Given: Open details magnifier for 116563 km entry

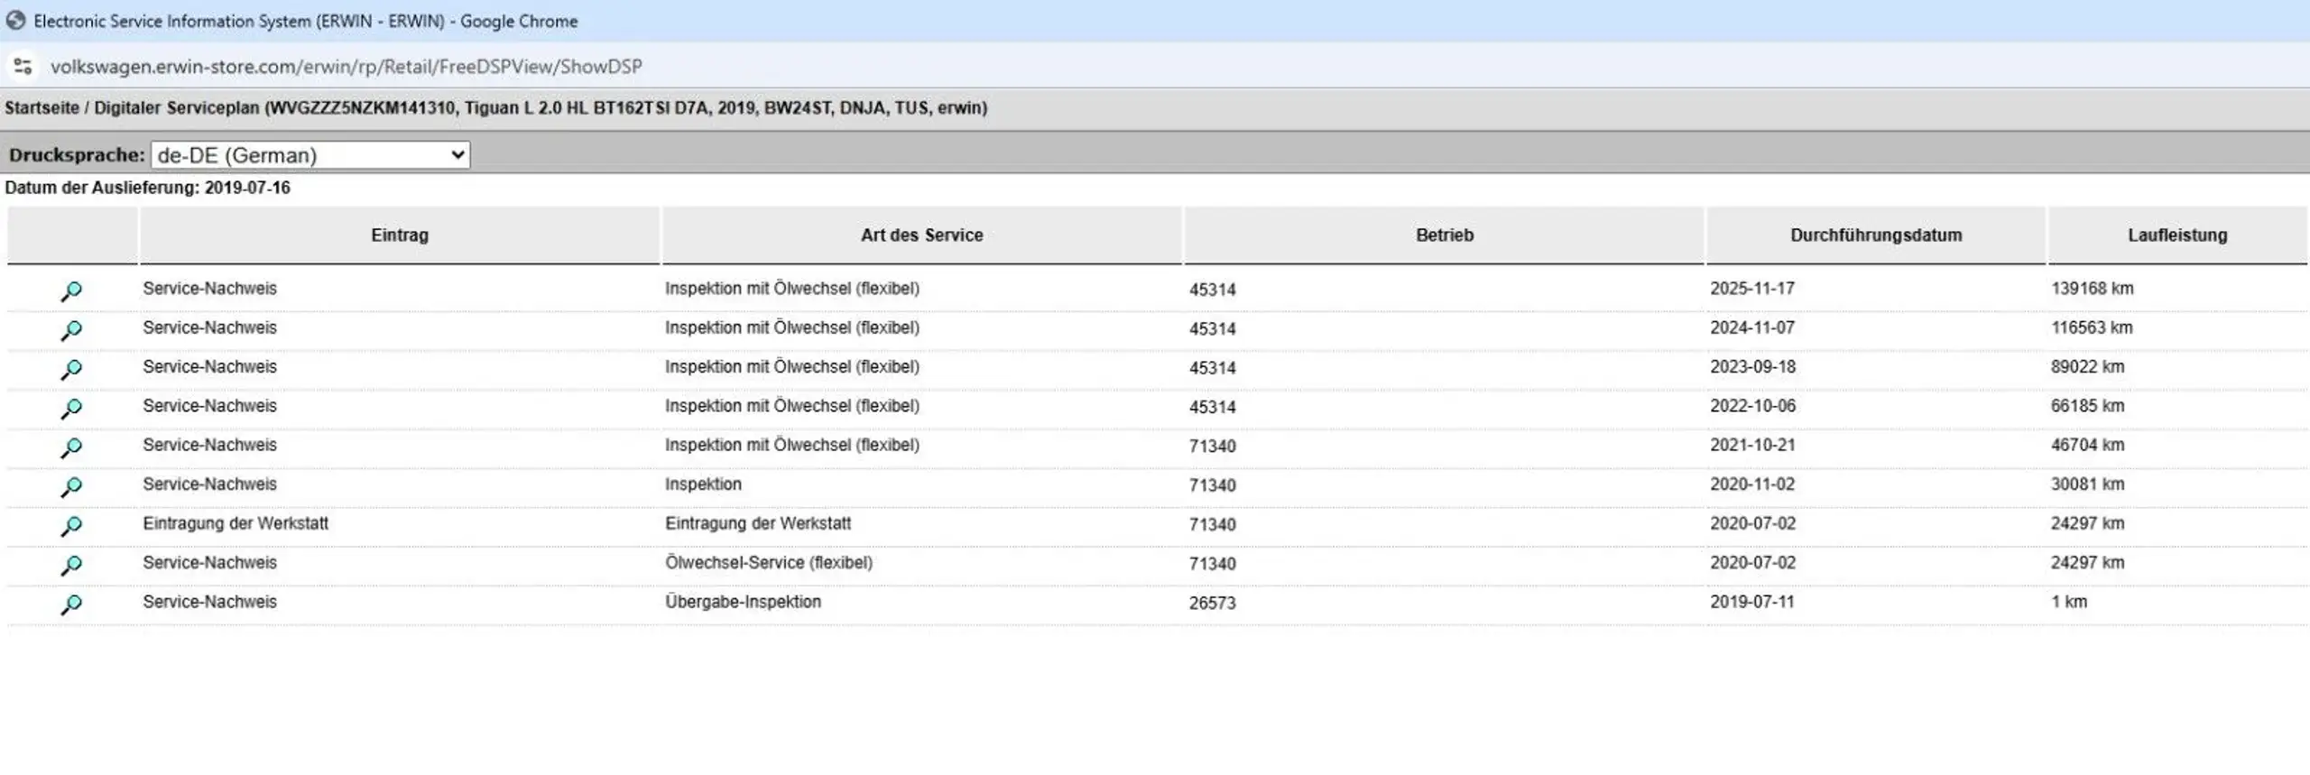Looking at the screenshot, I should tap(71, 330).
